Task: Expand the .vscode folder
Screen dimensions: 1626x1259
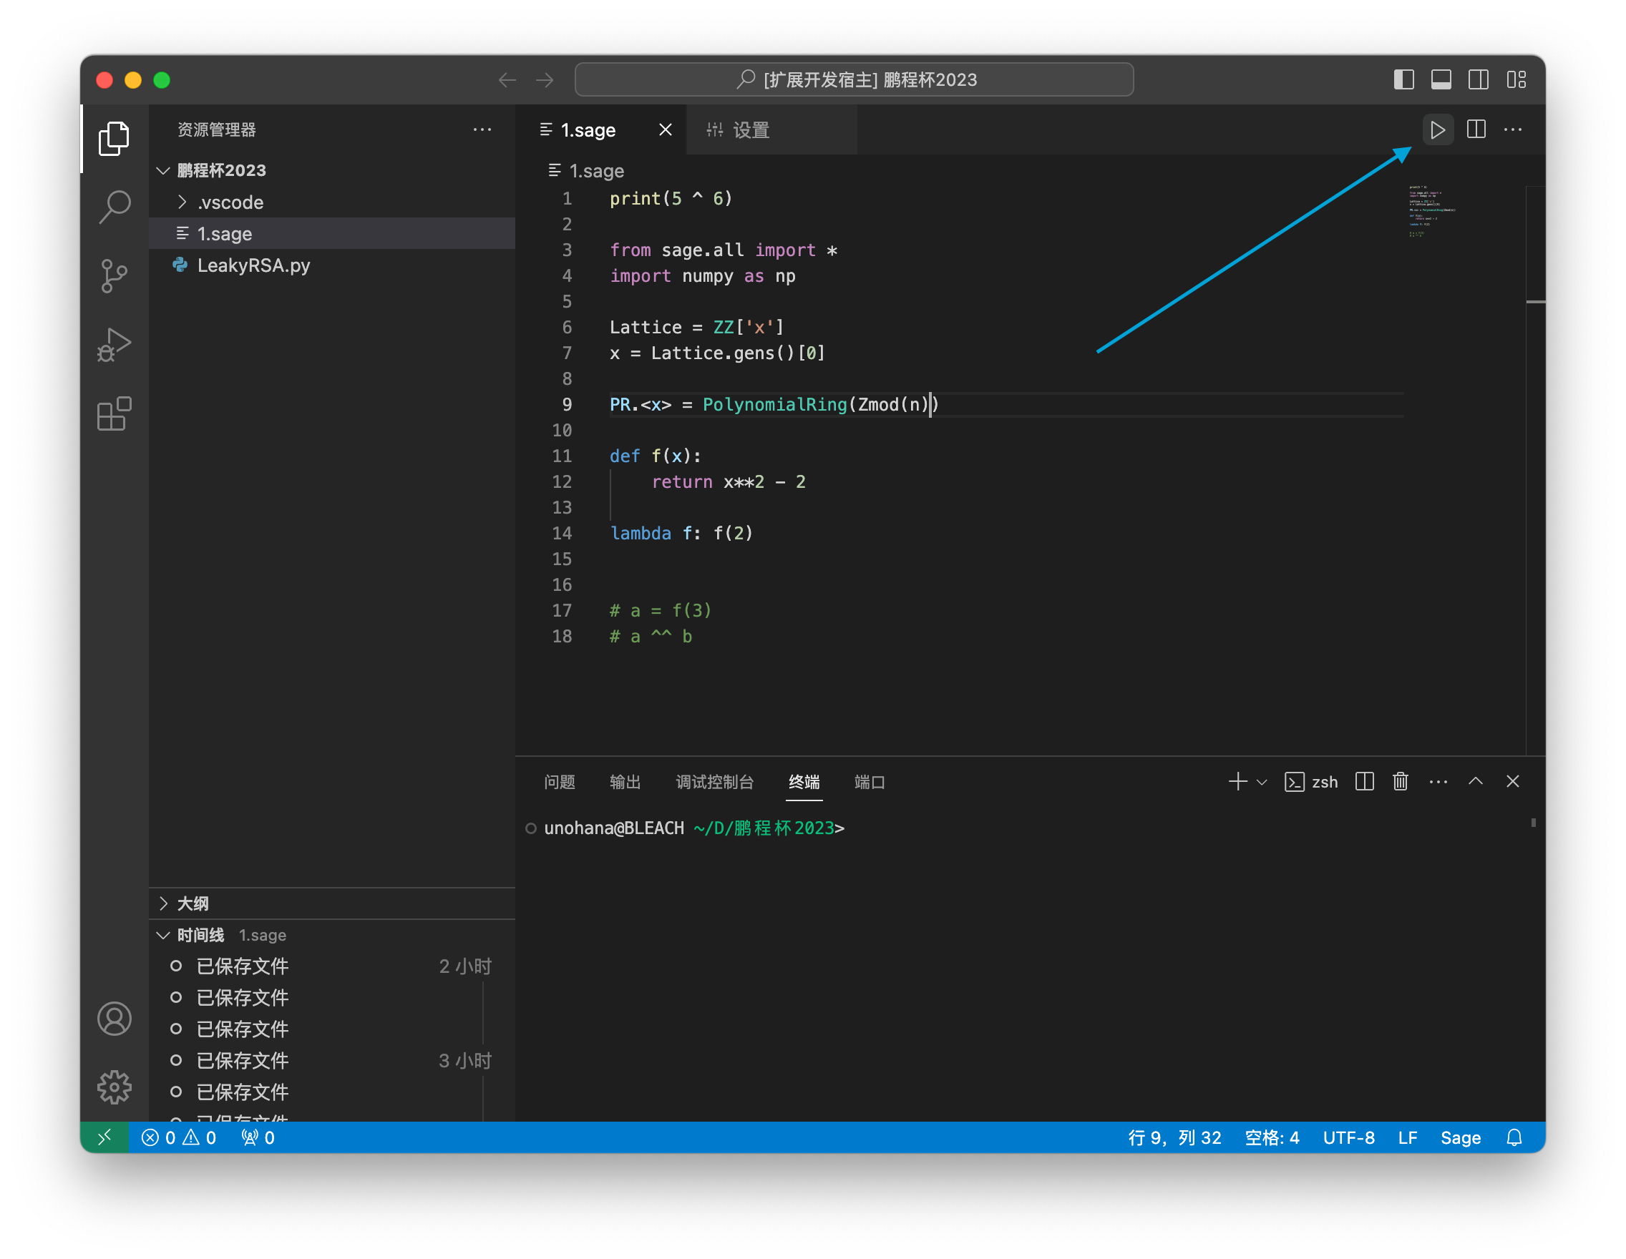Action: click(230, 202)
